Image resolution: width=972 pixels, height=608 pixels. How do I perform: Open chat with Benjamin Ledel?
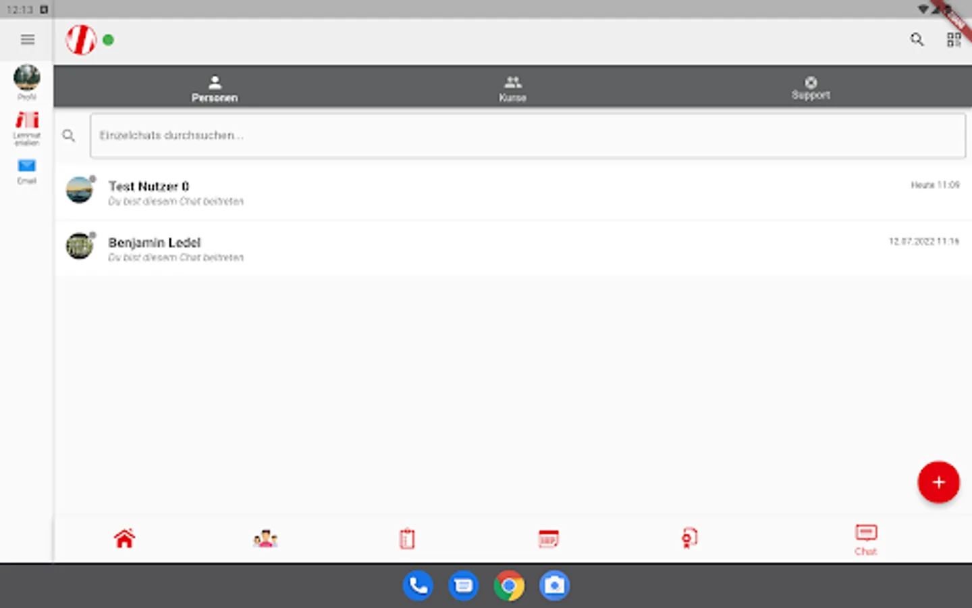tap(513, 248)
